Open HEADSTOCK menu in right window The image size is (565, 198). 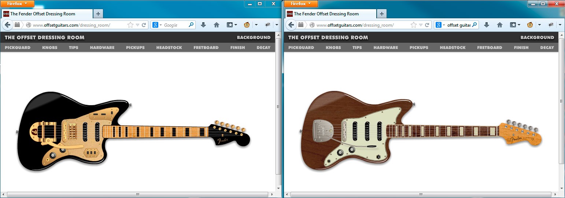click(x=453, y=47)
